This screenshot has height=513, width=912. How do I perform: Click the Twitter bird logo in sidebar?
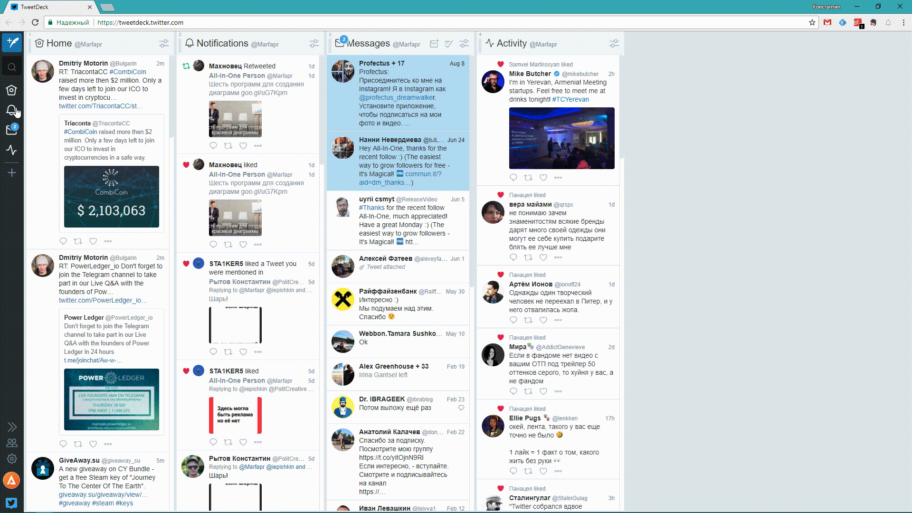11,503
